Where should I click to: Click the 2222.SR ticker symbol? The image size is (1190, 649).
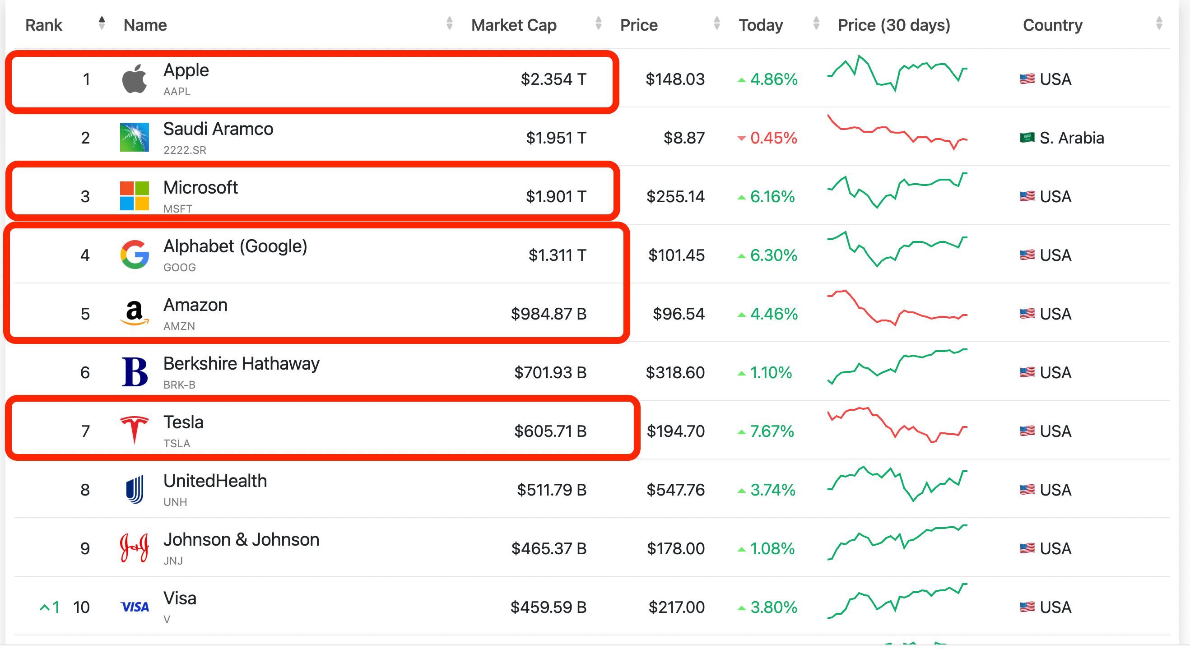185,150
